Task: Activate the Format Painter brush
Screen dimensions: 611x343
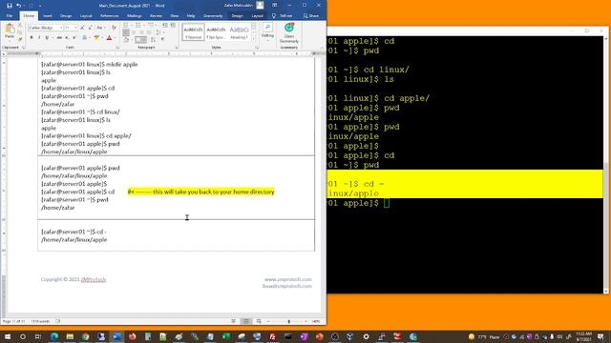Action: coord(20,39)
